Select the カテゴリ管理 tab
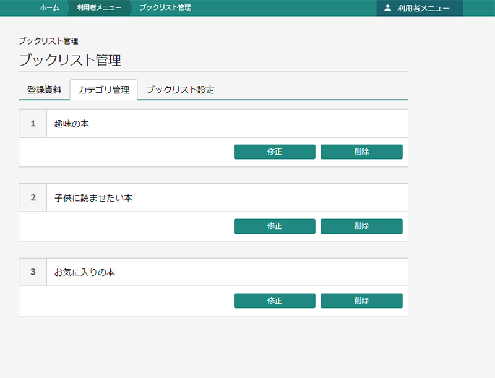495x378 pixels. [103, 90]
